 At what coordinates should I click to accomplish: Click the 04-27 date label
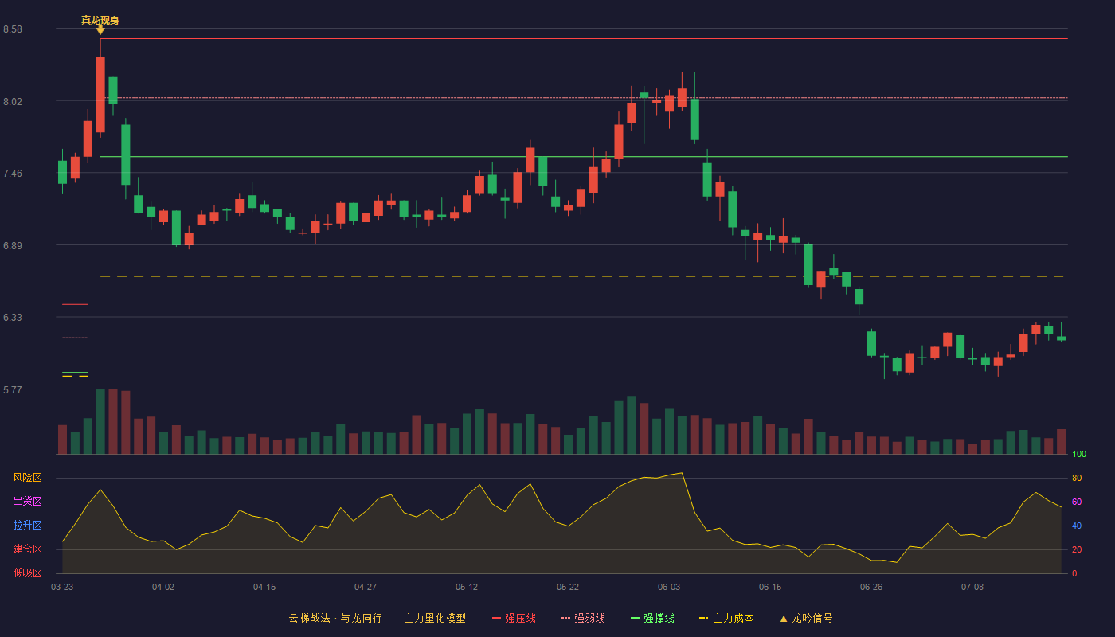(x=366, y=587)
